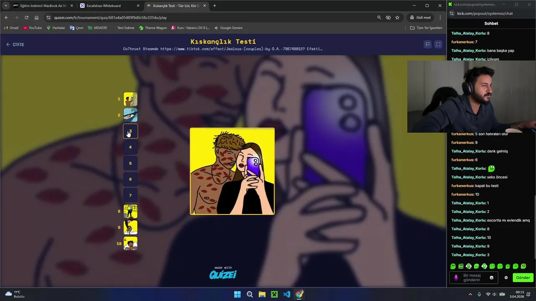Click the volume icon in system tray
Viewport: 536px width, 301px height.
(x=494, y=294)
